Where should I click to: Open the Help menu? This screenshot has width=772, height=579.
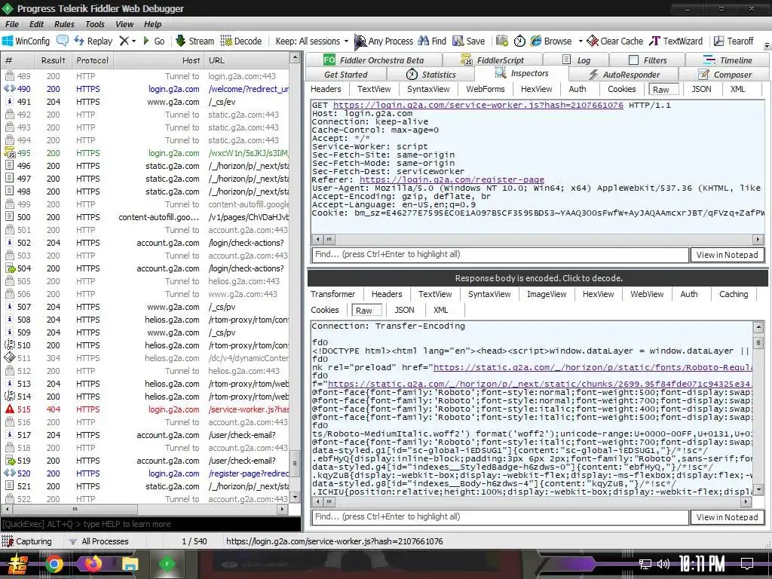click(152, 24)
